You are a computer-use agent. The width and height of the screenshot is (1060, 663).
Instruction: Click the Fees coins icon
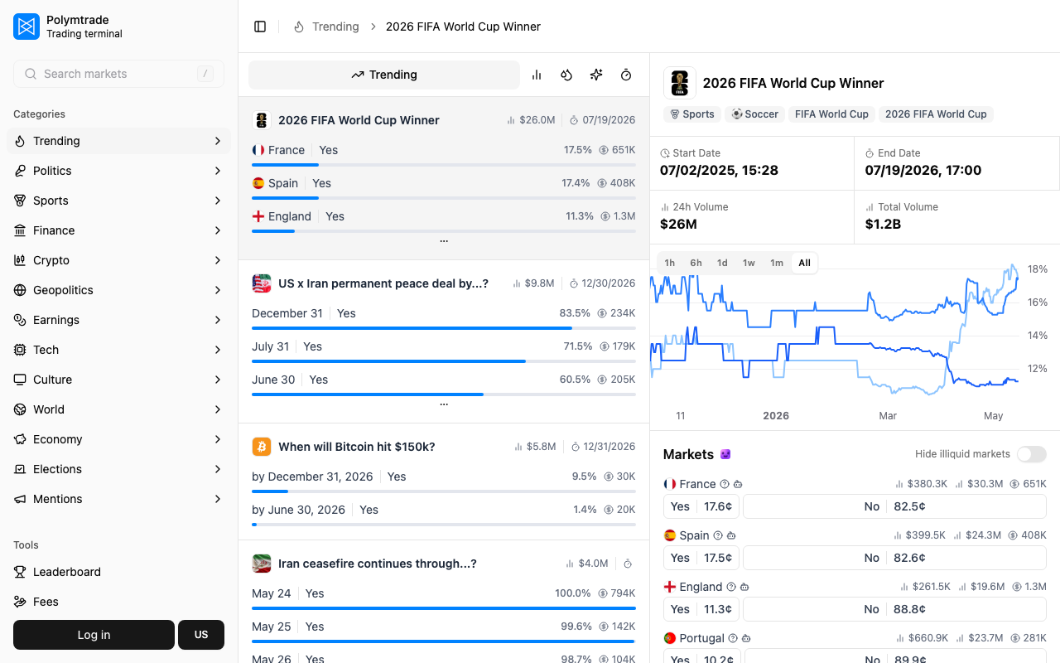click(20, 602)
